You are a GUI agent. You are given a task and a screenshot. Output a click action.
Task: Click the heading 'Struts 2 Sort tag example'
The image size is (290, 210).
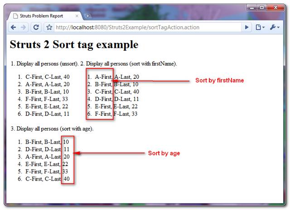click(x=74, y=44)
